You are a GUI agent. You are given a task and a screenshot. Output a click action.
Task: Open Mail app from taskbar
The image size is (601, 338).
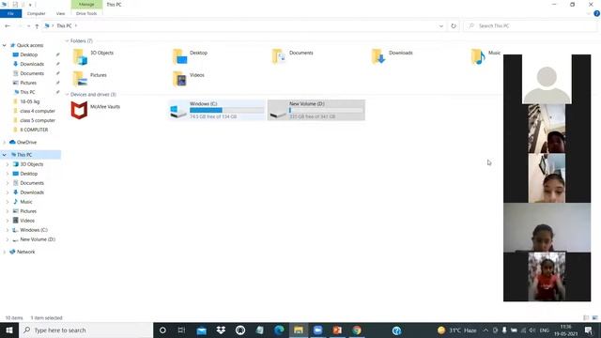pos(201,330)
